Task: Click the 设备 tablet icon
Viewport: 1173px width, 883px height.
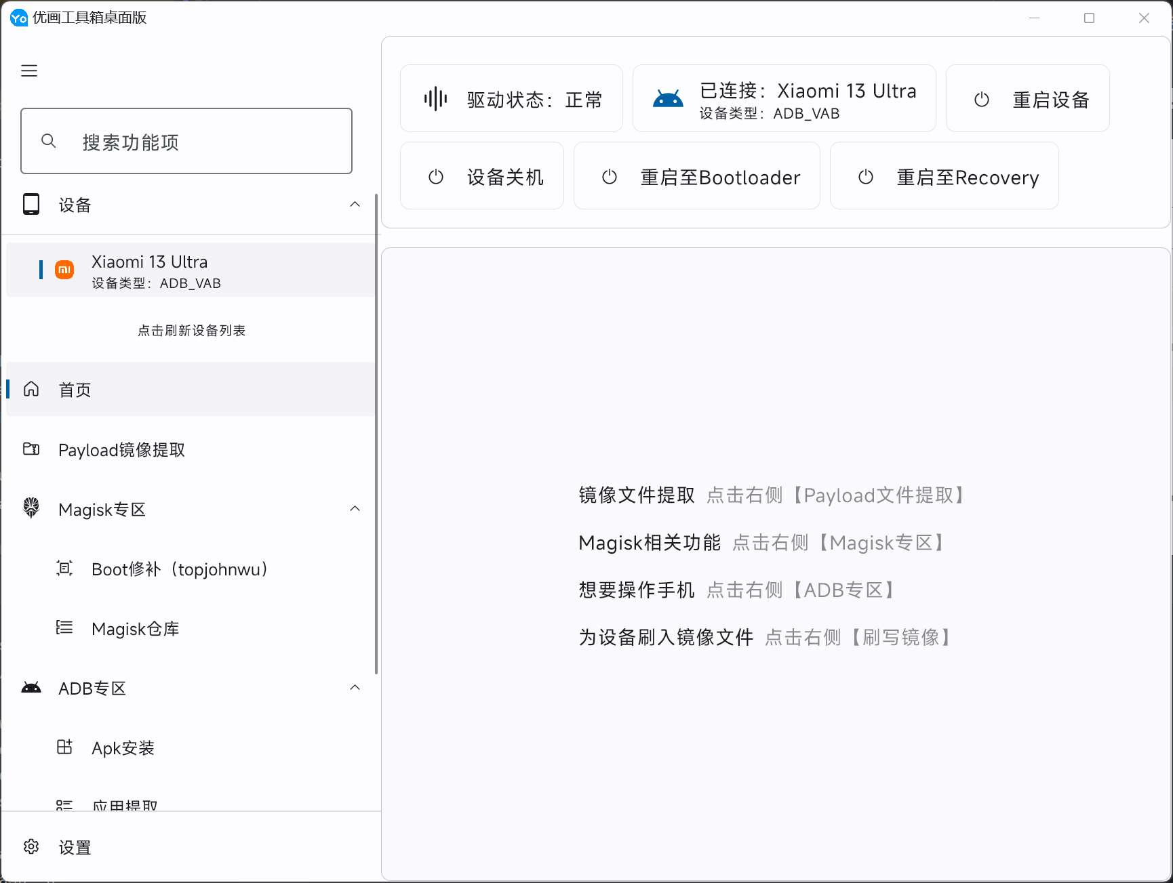Action: (x=31, y=204)
